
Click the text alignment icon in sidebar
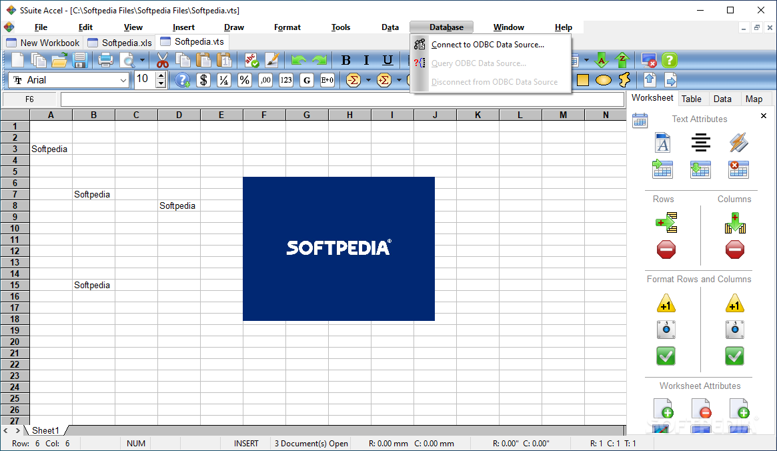[701, 143]
